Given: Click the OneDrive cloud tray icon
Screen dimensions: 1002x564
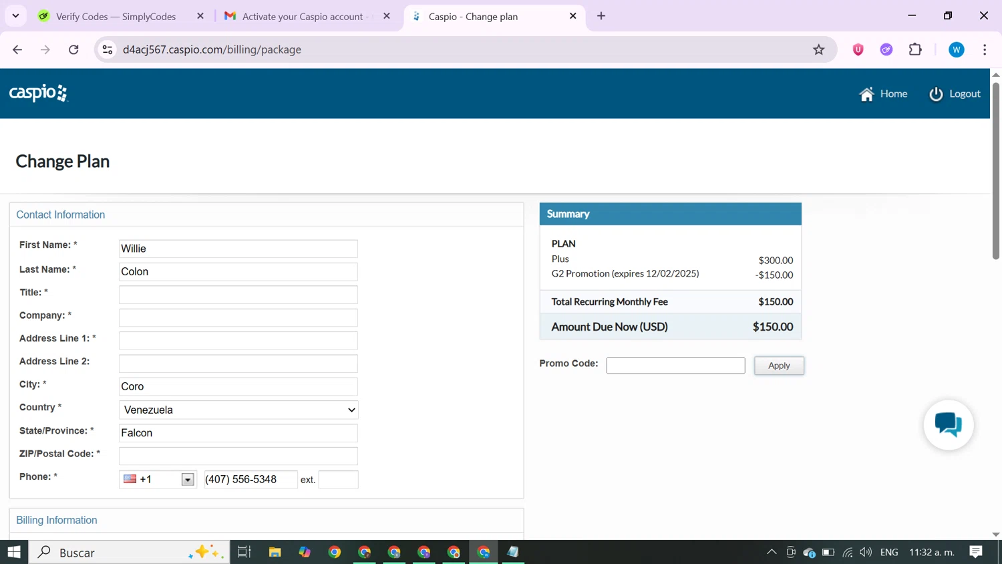Looking at the screenshot, I should 810,552.
